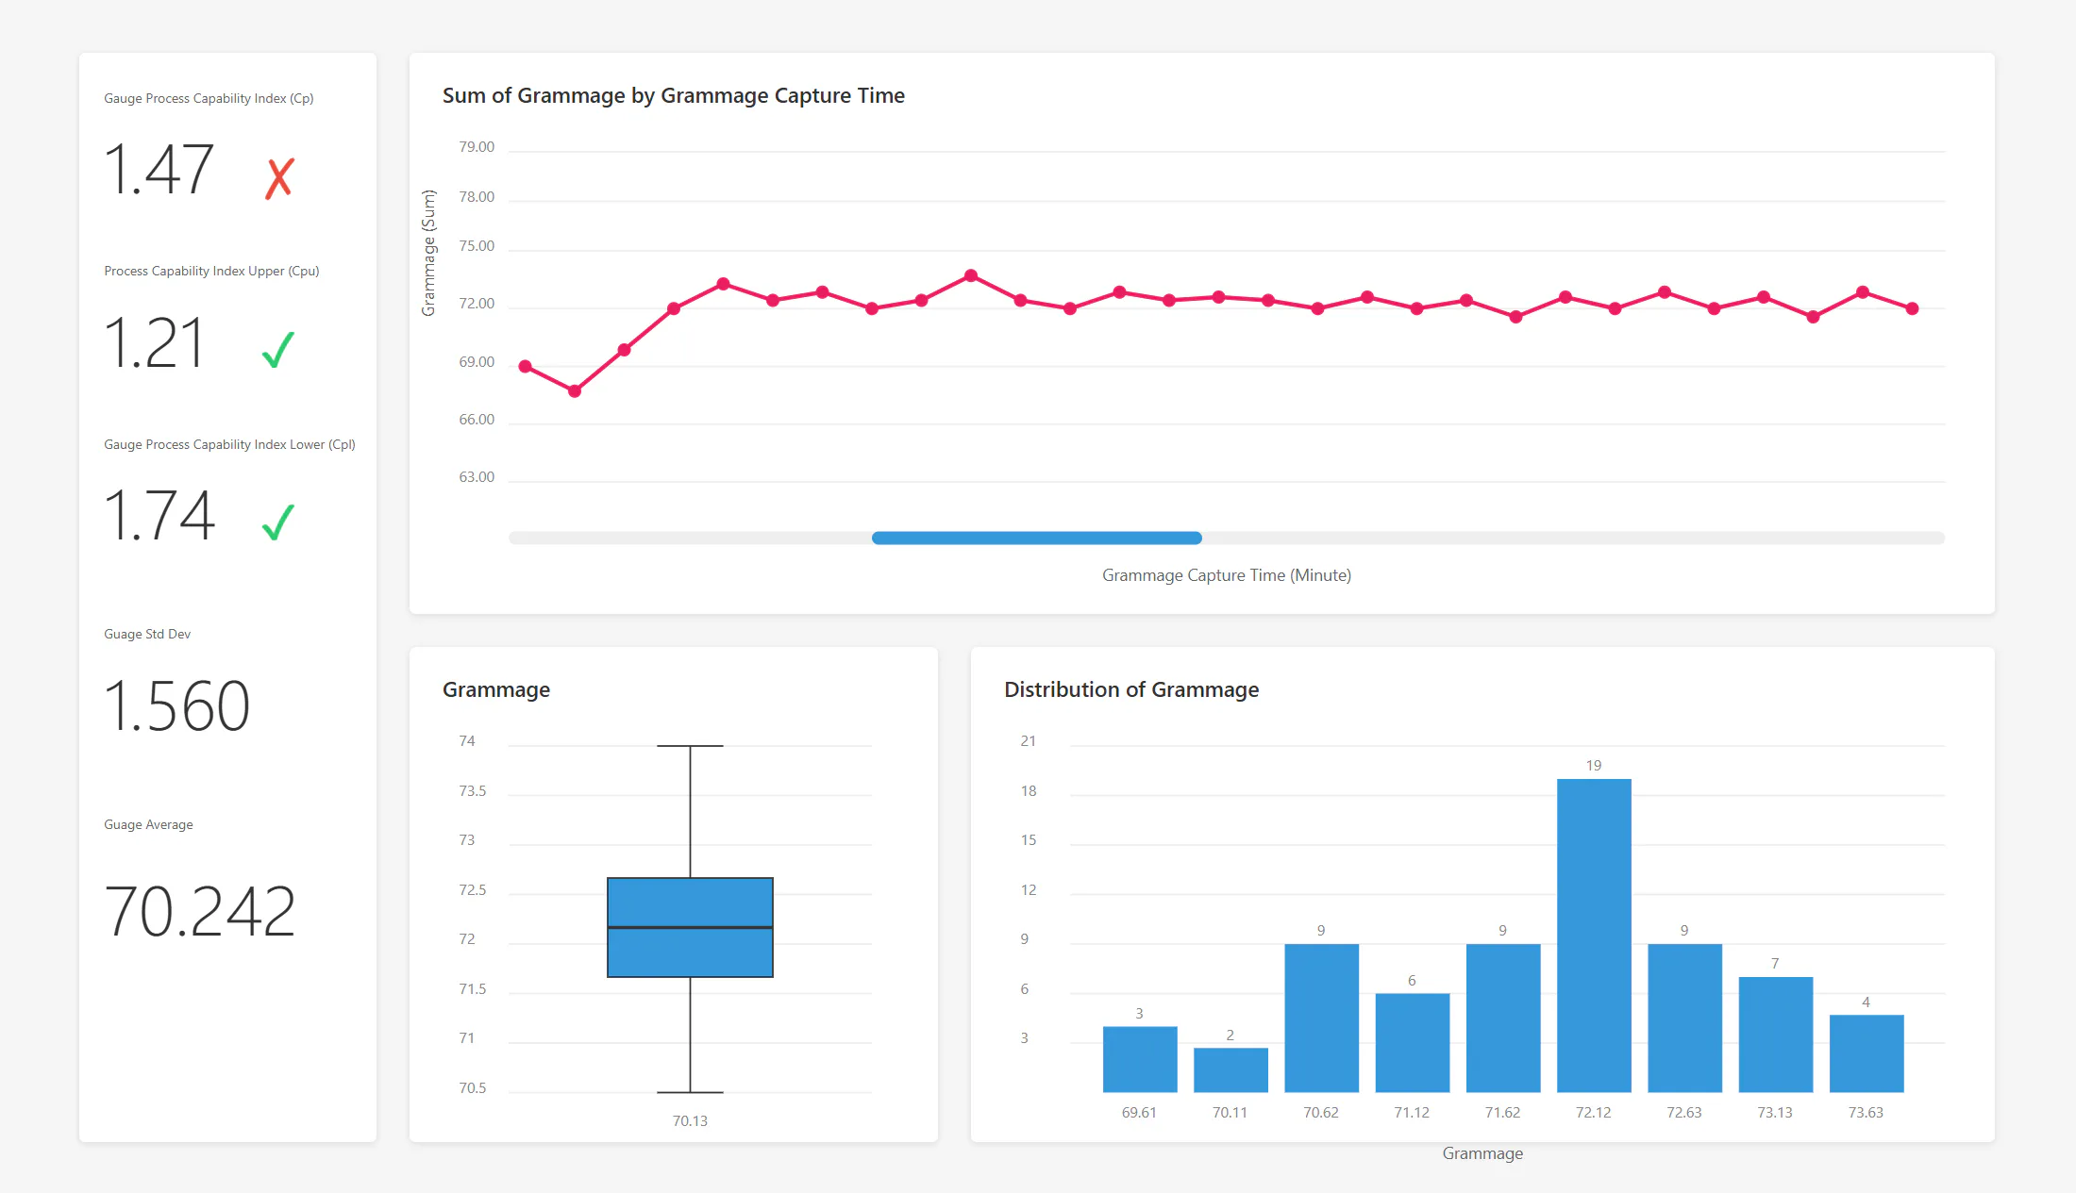Image resolution: width=2076 pixels, height=1193 pixels.
Task: Click the histogram bar at 72.63
Action: click(1684, 1018)
